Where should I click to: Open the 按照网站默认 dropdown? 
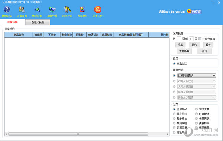[x=197, y=76]
